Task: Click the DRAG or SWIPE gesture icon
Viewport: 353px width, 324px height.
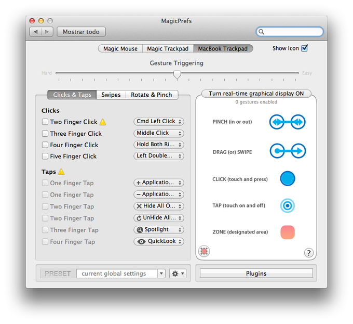Action: tap(288, 151)
